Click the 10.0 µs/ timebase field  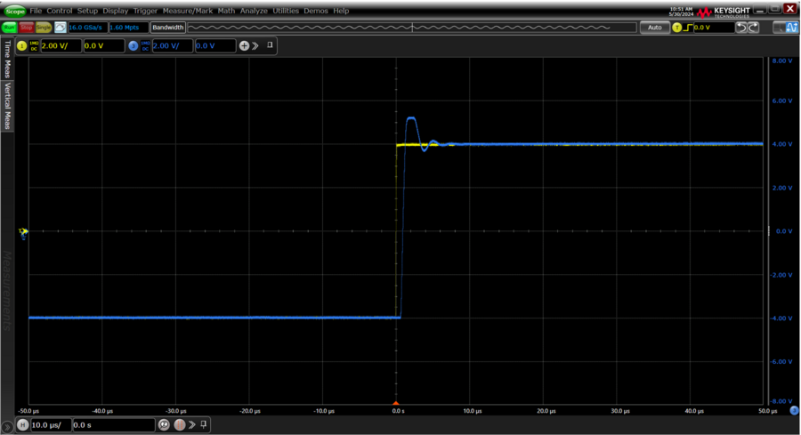[x=50, y=424]
